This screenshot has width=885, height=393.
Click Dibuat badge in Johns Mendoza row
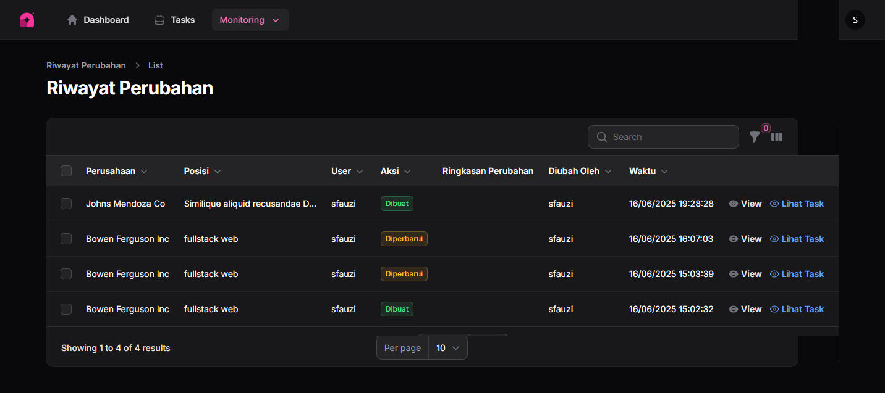point(397,204)
